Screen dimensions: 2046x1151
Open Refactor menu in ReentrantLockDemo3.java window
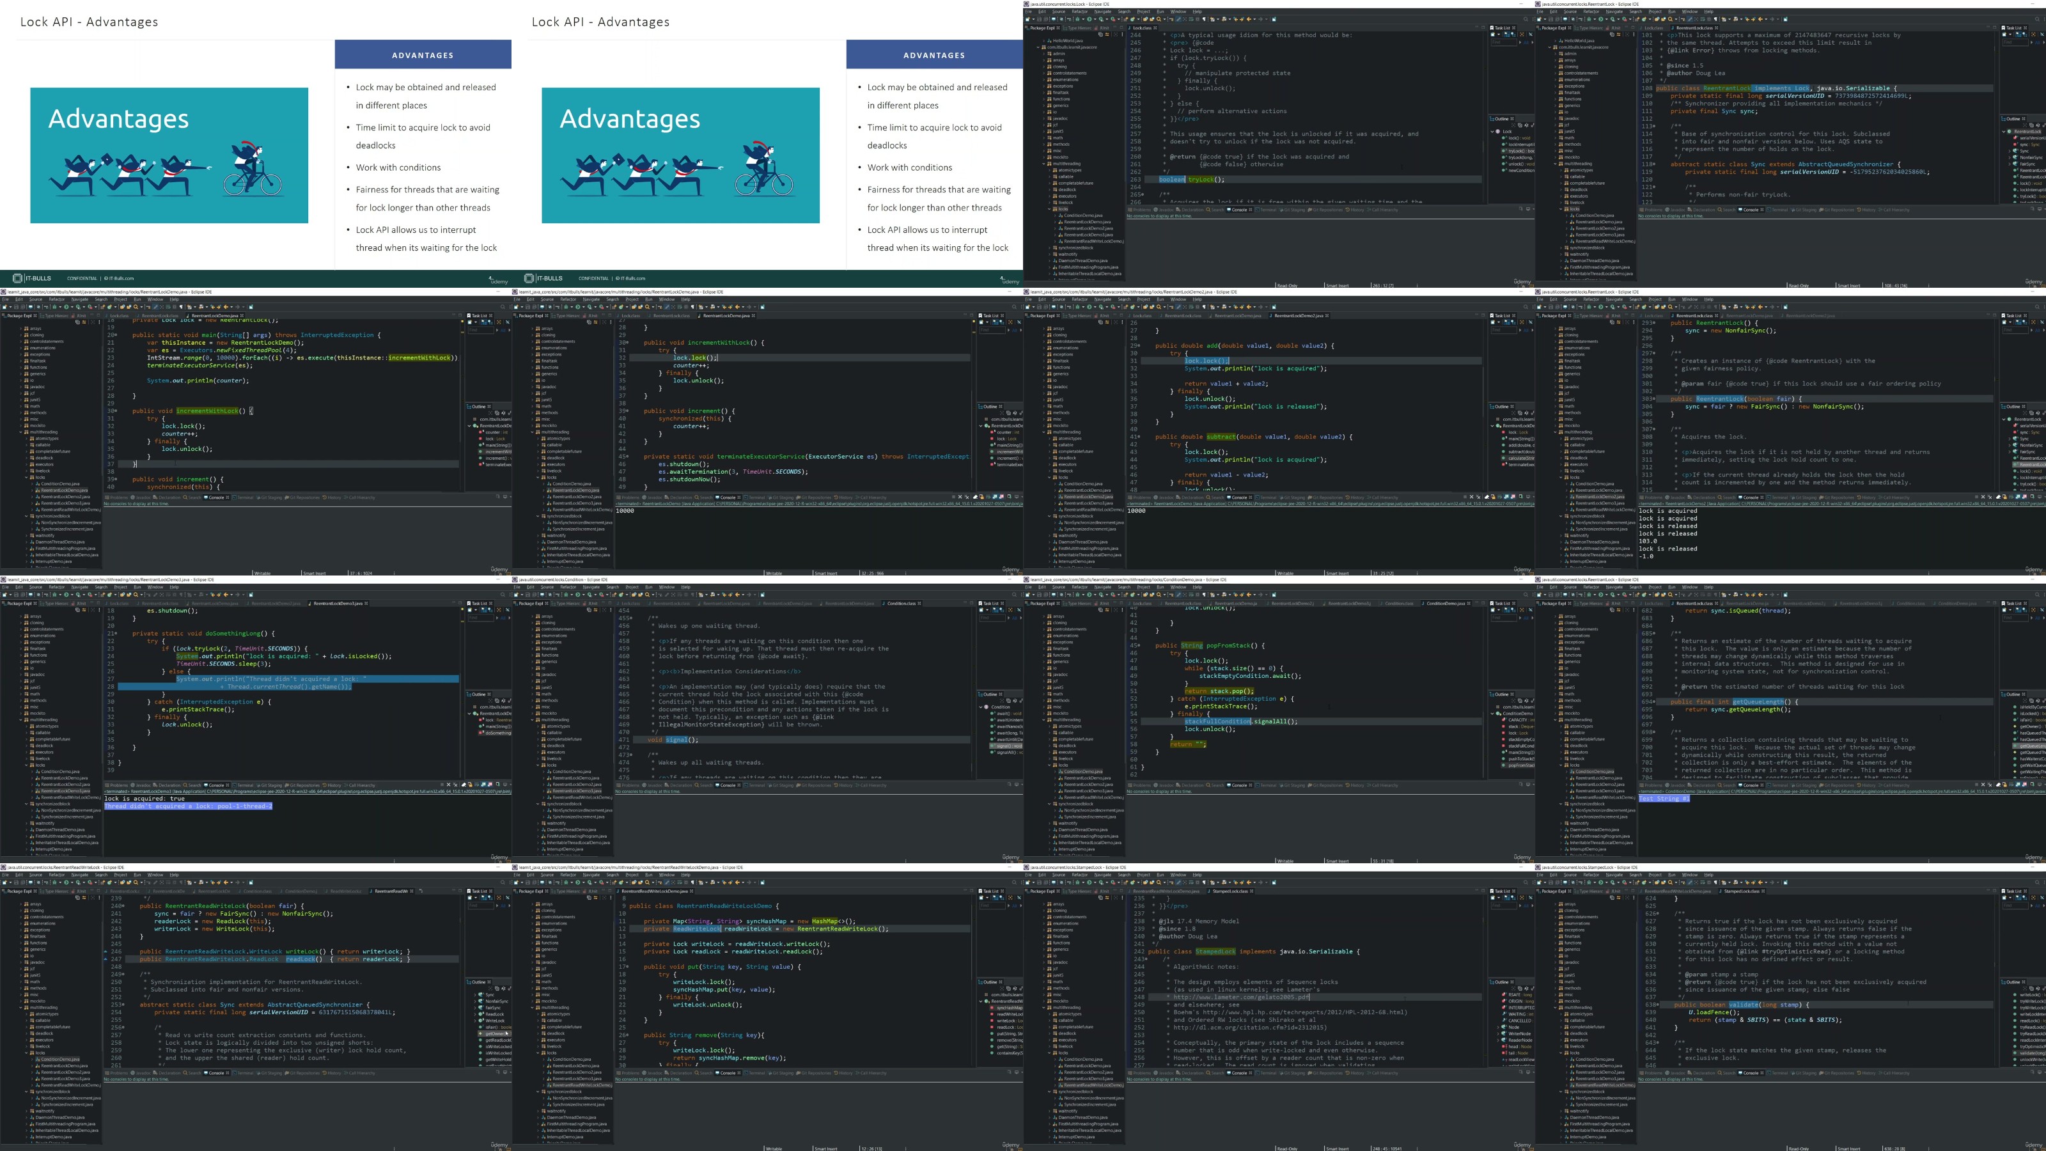pyautogui.click(x=57, y=587)
